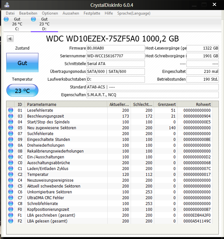Close the CrystalDiskInfo window

click(x=214, y=5)
